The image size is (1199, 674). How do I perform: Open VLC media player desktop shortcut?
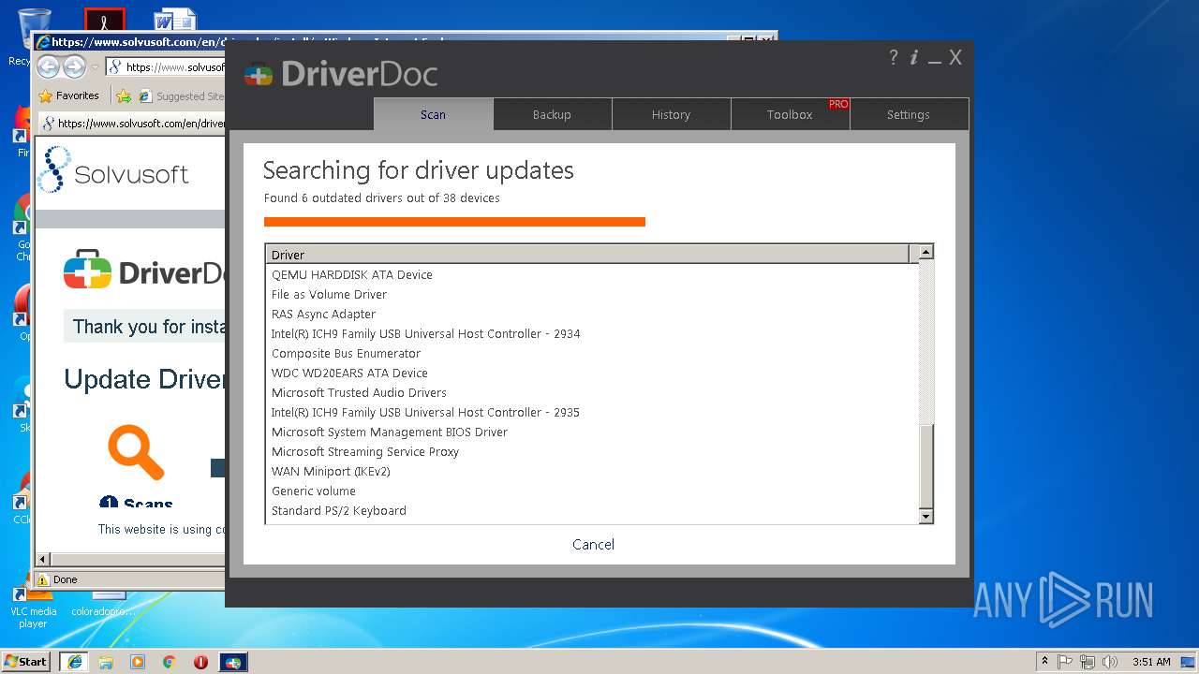tap(33, 607)
